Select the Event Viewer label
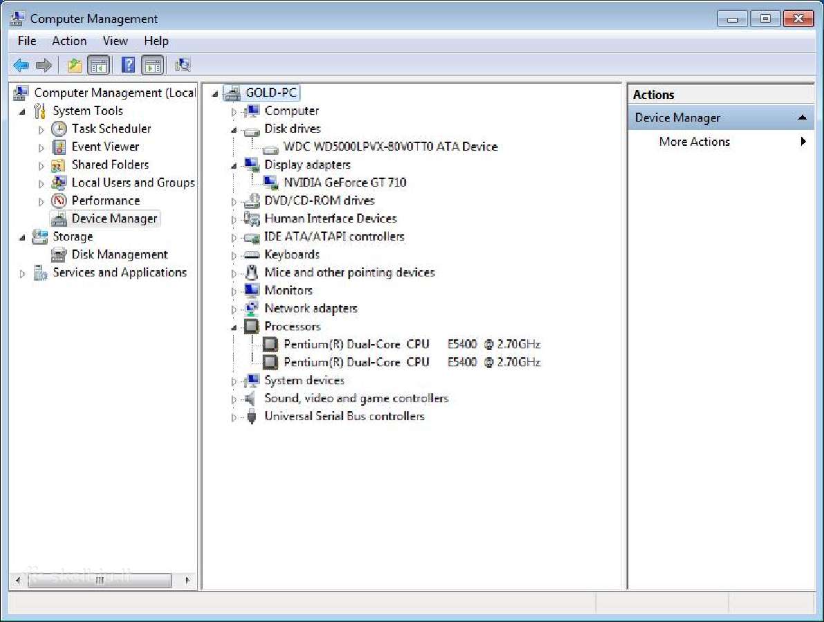This screenshot has height=622, width=824. pyautogui.click(x=105, y=147)
